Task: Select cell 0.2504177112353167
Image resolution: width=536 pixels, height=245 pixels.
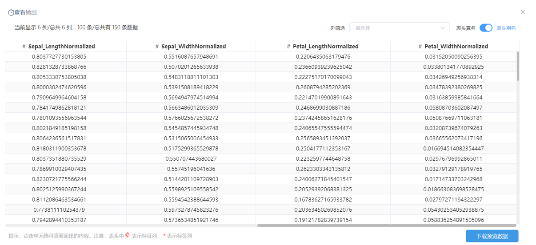Action: pos(323,149)
